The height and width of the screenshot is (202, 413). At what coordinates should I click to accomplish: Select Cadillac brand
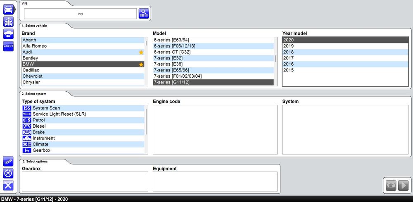click(83, 70)
